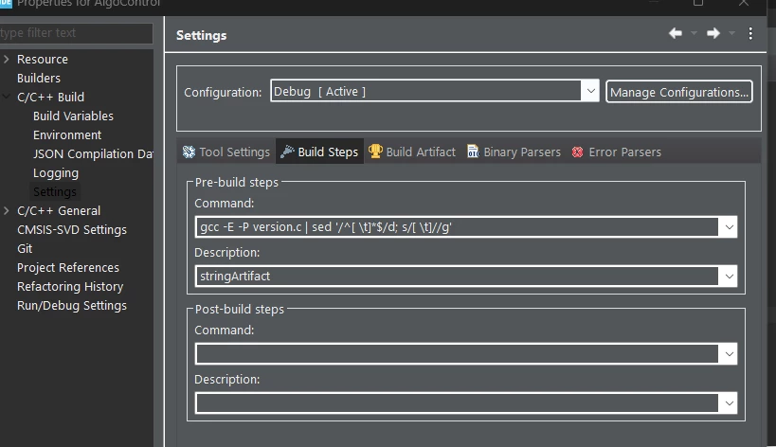Screen dimensions: 776x447
Task: Select Build Variables page
Action: tap(73, 116)
